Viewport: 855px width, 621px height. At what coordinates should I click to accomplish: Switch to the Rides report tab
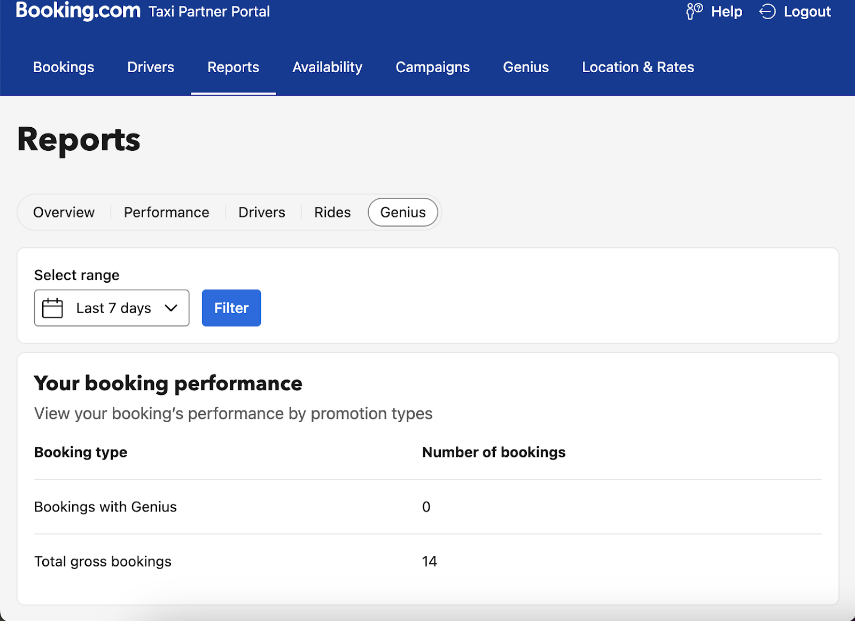[332, 213]
